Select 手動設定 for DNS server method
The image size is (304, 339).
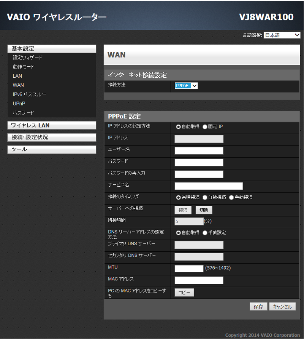point(205,233)
